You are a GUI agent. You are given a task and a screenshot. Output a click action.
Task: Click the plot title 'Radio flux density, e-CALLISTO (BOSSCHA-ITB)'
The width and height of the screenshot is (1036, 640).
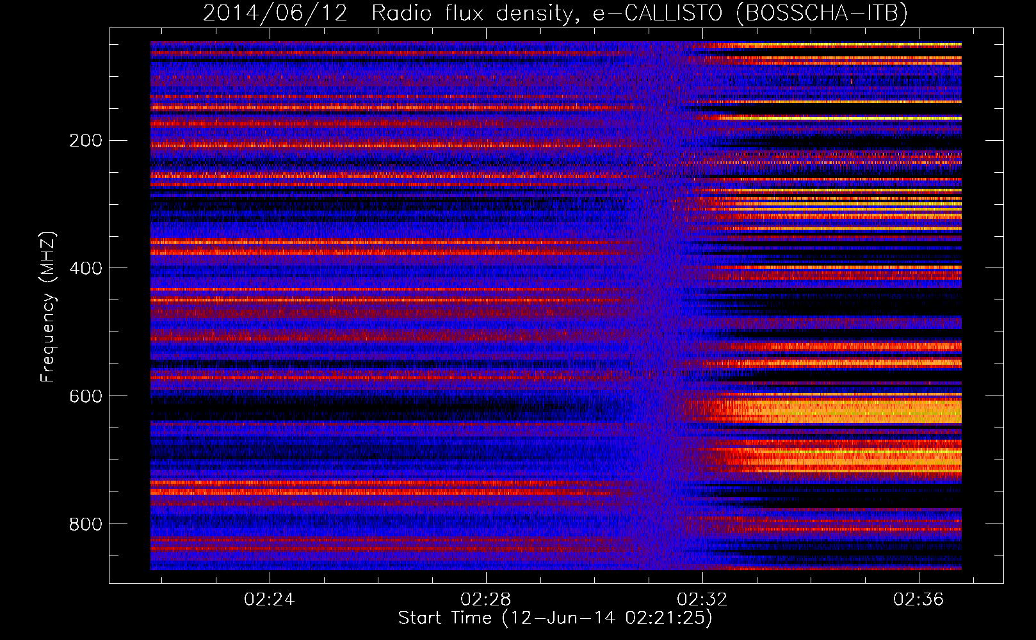pyautogui.click(x=640, y=13)
